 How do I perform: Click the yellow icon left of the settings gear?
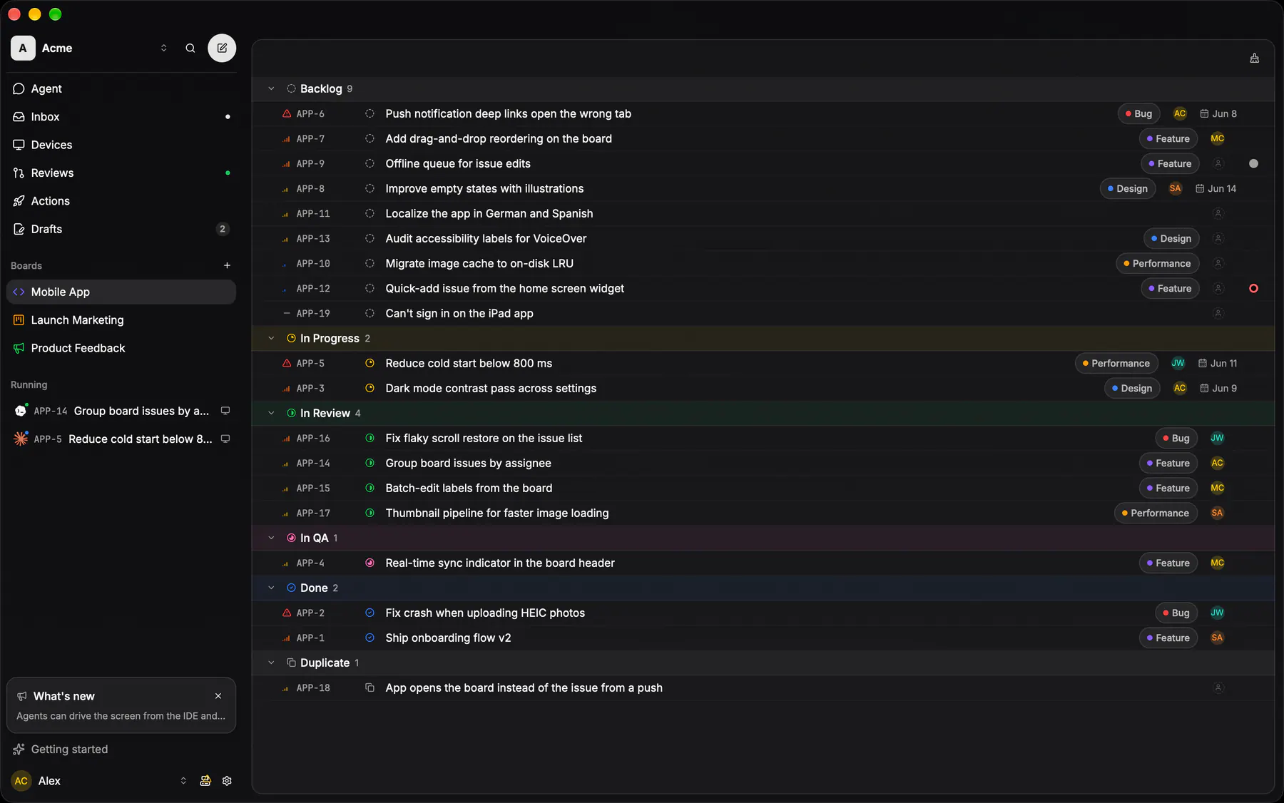(205, 781)
